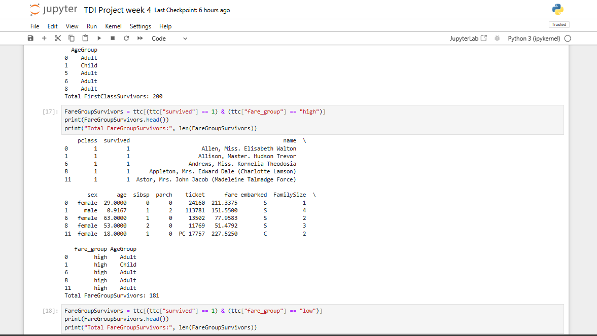Open the View menu
Screen dimensions: 597x336
pyautogui.click(x=72, y=26)
